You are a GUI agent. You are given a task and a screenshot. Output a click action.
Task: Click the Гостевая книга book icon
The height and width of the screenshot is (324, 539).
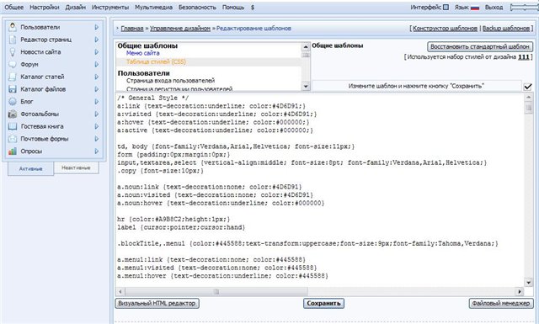(13, 126)
